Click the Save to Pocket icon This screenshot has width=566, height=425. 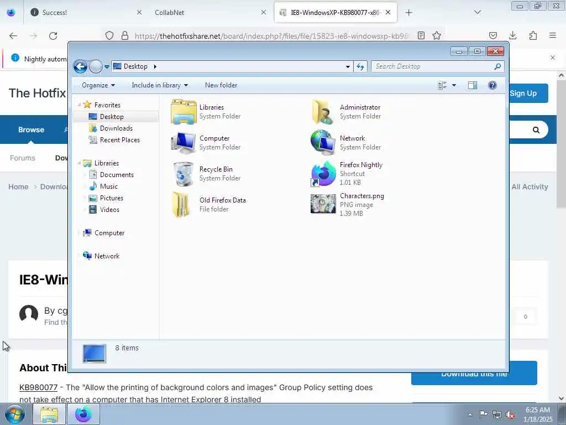click(x=493, y=35)
